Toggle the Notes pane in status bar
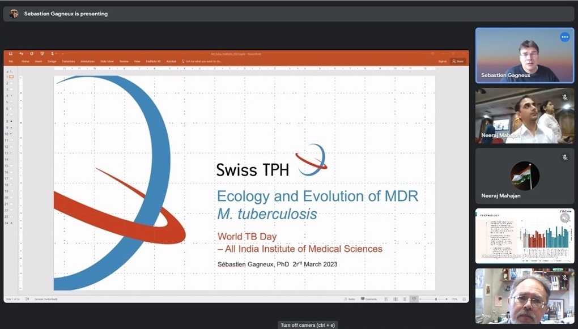578x329 pixels. point(350,299)
